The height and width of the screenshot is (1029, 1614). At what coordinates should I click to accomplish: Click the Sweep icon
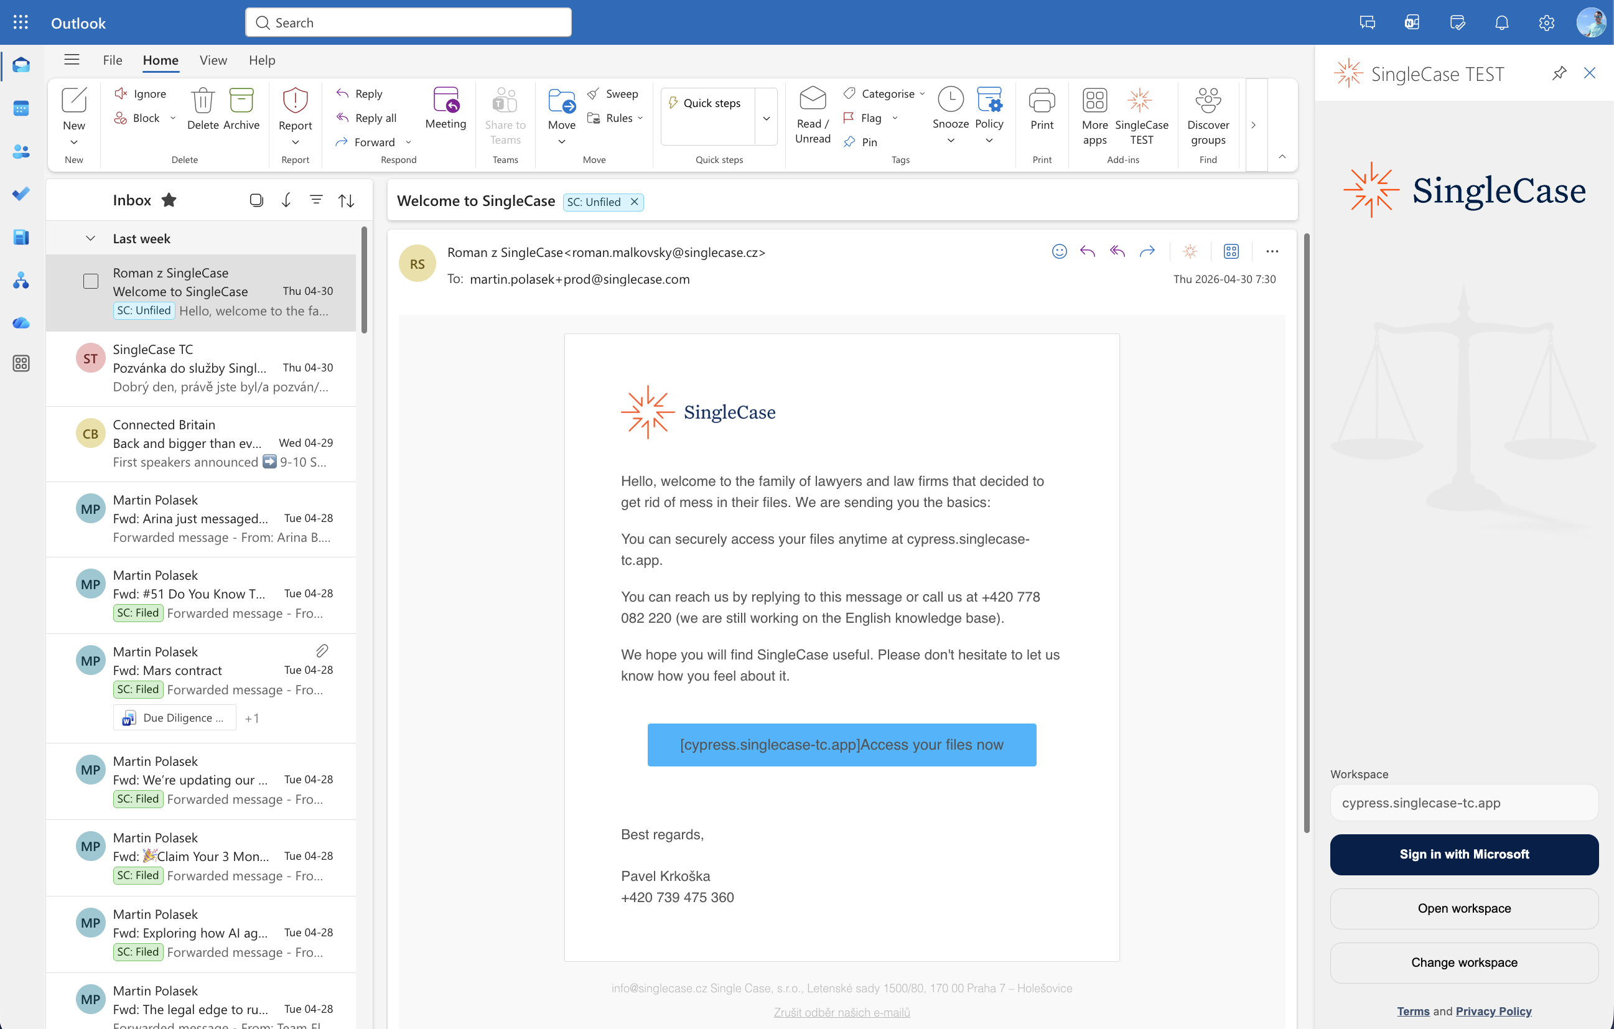click(593, 94)
